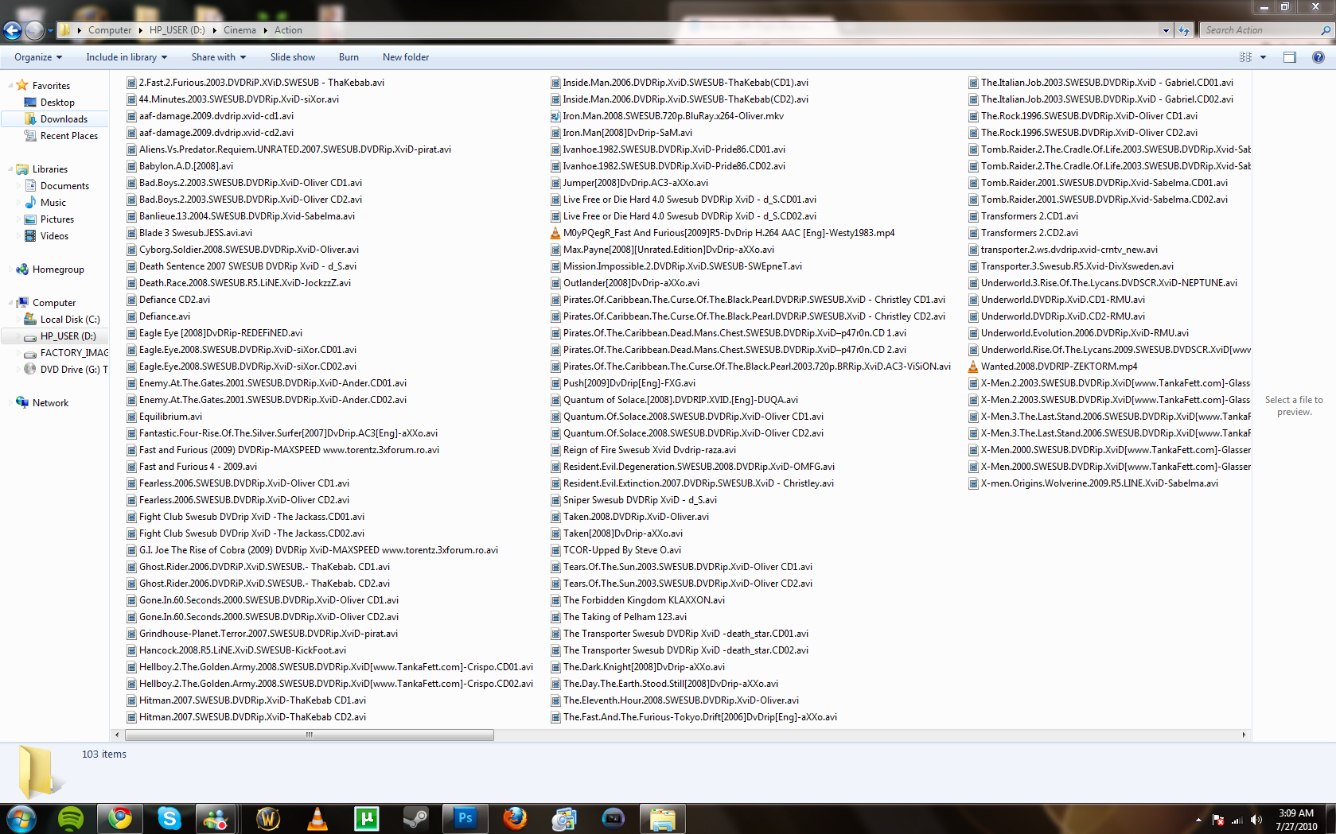Click Computer in the address breadcrumb
This screenshot has height=834, width=1336.
click(110, 30)
